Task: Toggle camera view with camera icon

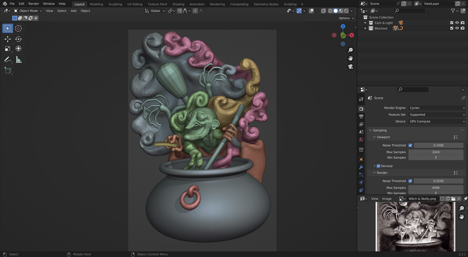Action: click(x=350, y=67)
